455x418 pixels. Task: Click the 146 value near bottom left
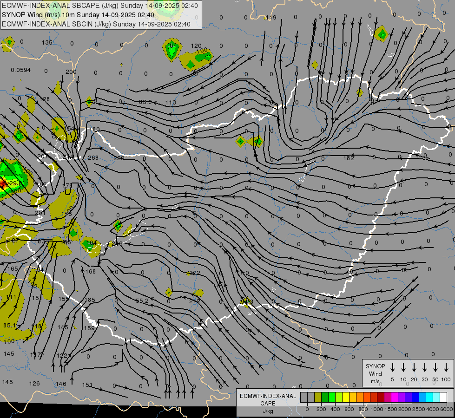coord(61,384)
